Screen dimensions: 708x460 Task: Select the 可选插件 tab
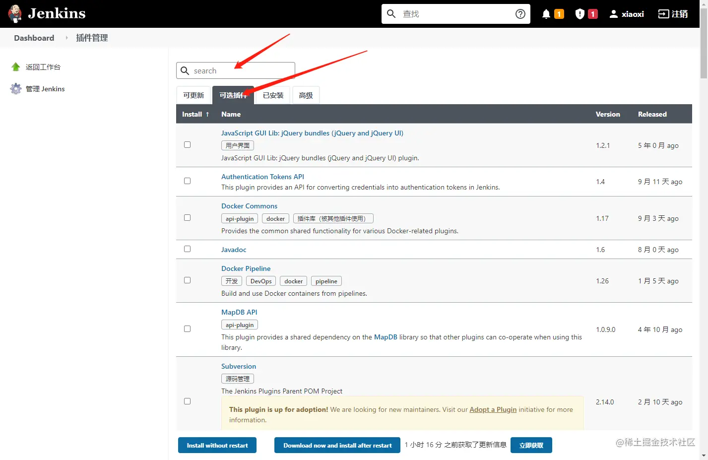point(233,95)
